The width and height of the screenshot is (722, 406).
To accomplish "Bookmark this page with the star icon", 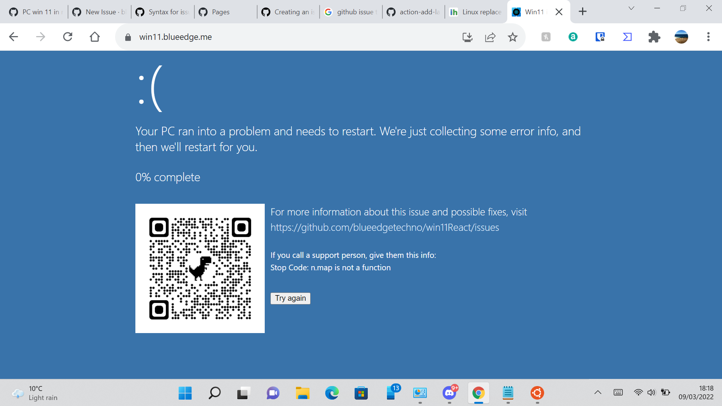I will (512, 37).
